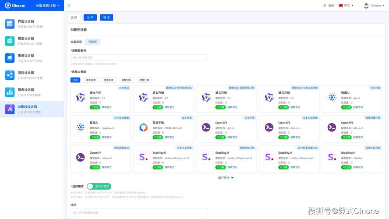The image size is (389, 219).
Task: Switch to the 语言处理 filter tab
Action: tap(91, 80)
